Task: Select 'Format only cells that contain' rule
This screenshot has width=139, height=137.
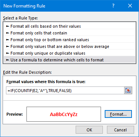Action: (x=70, y=33)
